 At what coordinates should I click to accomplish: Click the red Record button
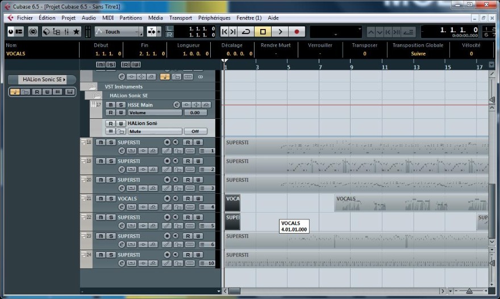click(297, 32)
